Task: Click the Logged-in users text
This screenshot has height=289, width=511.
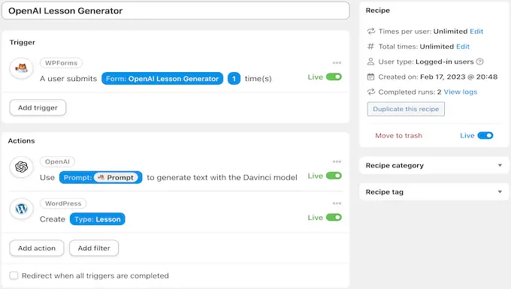Action: (445, 62)
